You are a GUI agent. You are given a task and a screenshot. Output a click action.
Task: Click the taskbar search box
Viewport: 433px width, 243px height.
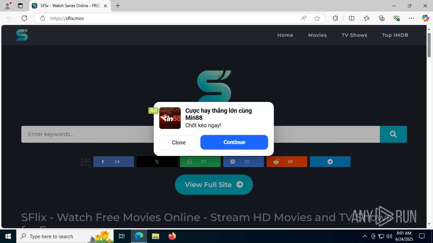point(65,236)
